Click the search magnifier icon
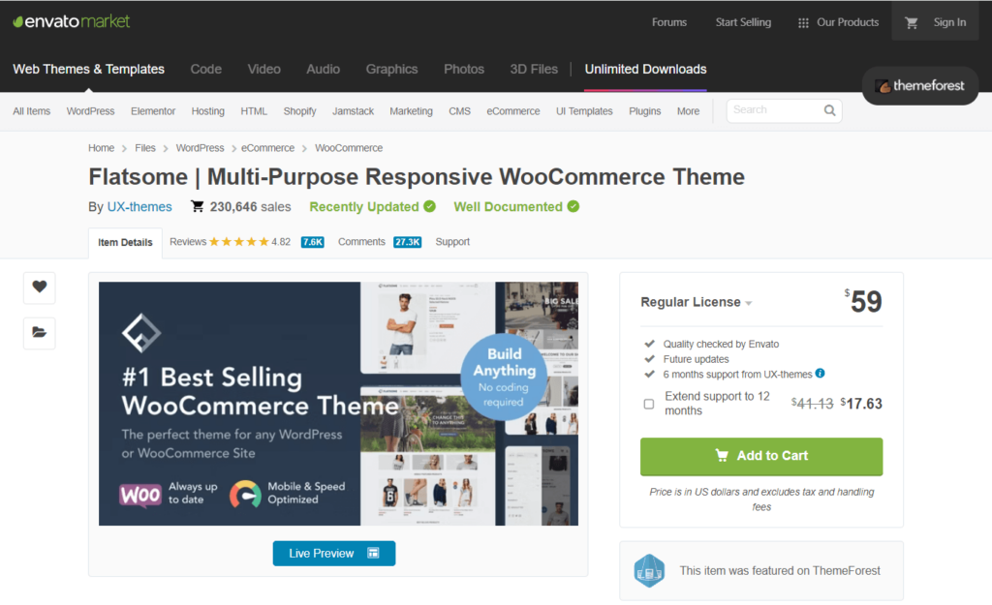The height and width of the screenshot is (605, 992). pyautogui.click(x=829, y=110)
